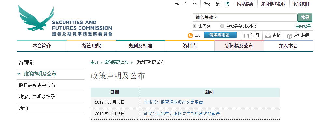The height and width of the screenshot is (122, 330).
Task: Open the 资料库 navigation menu
Action: 190,46
